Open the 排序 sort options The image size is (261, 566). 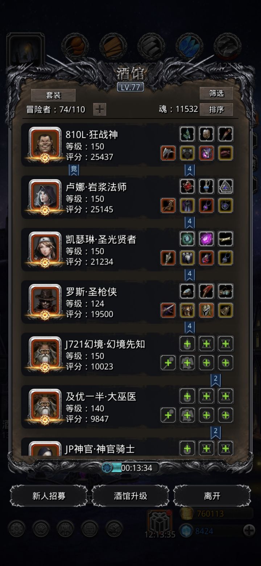pos(216,109)
